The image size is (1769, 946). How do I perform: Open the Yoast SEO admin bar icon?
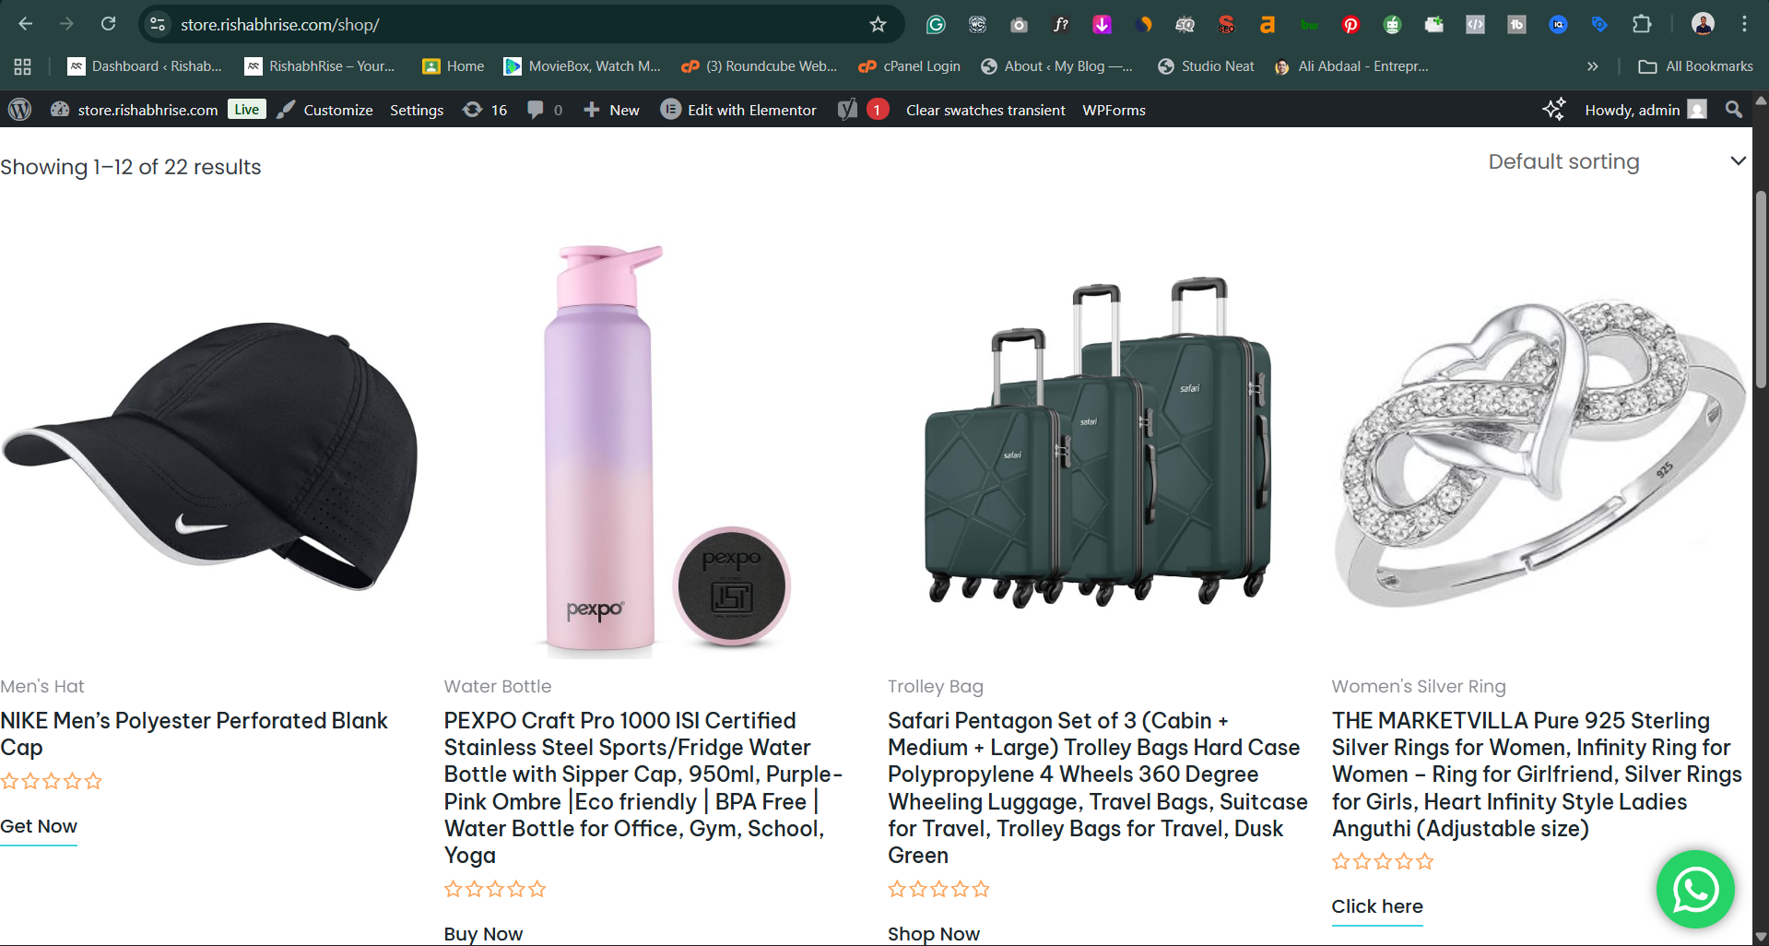click(848, 110)
